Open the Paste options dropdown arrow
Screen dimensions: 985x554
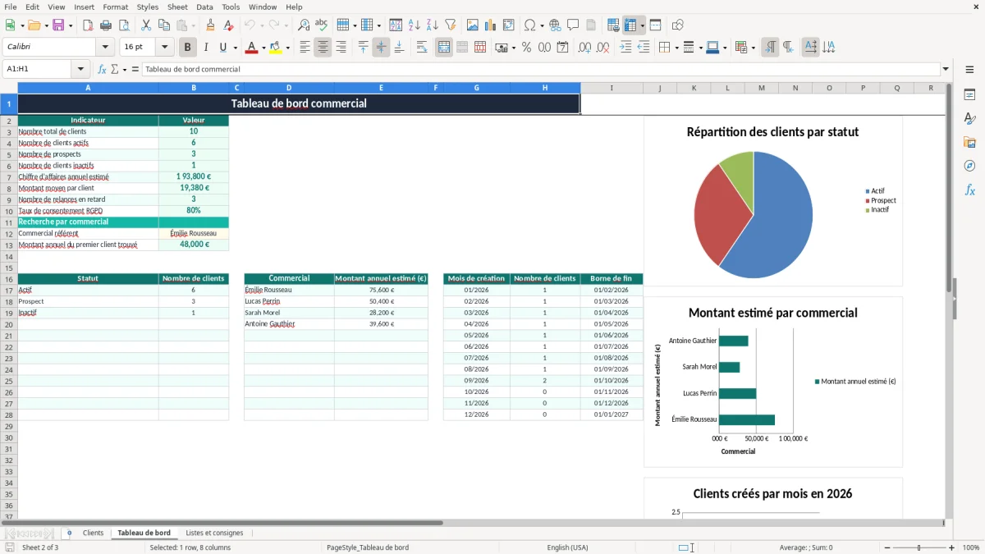pyautogui.click(x=193, y=25)
